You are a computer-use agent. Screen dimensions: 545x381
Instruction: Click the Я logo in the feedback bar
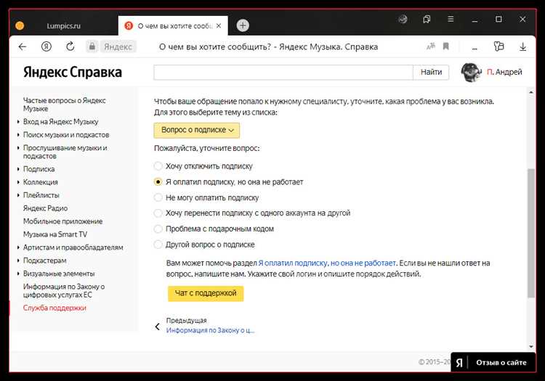coord(459,363)
